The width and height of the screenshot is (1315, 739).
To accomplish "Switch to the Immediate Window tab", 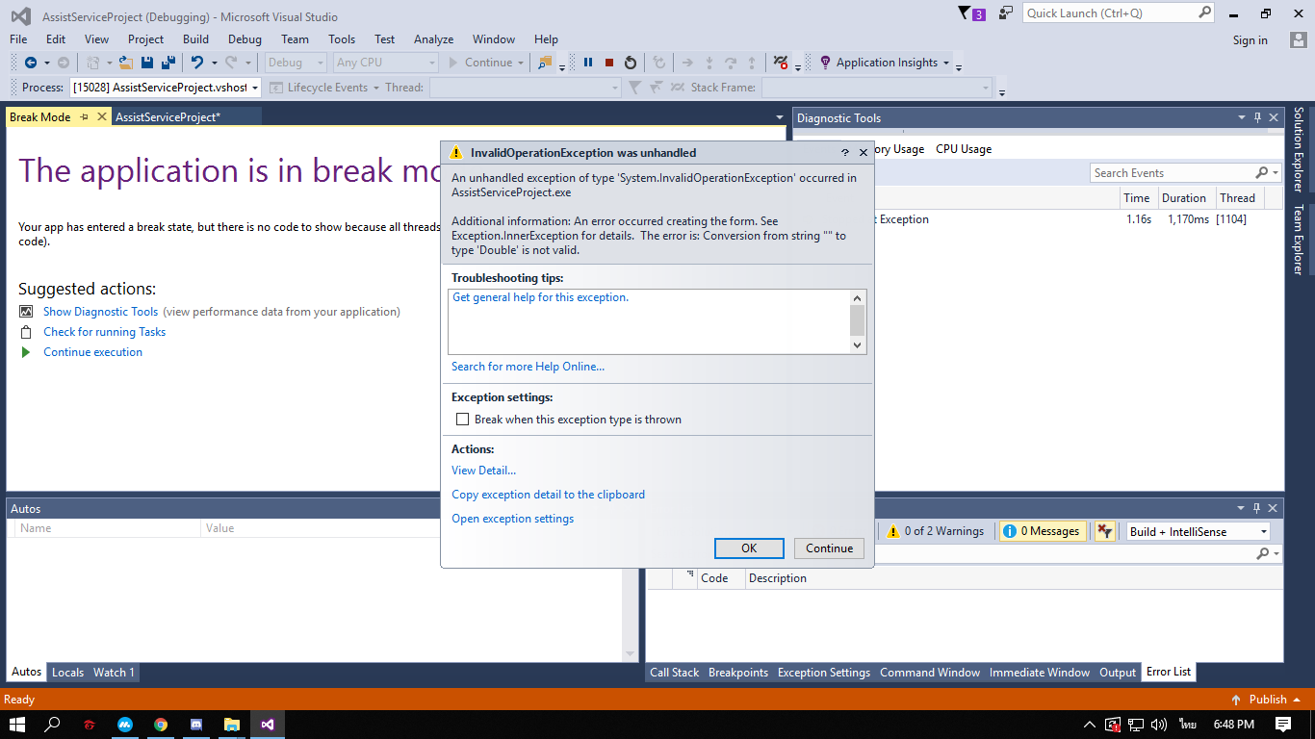I will (x=1040, y=673).
